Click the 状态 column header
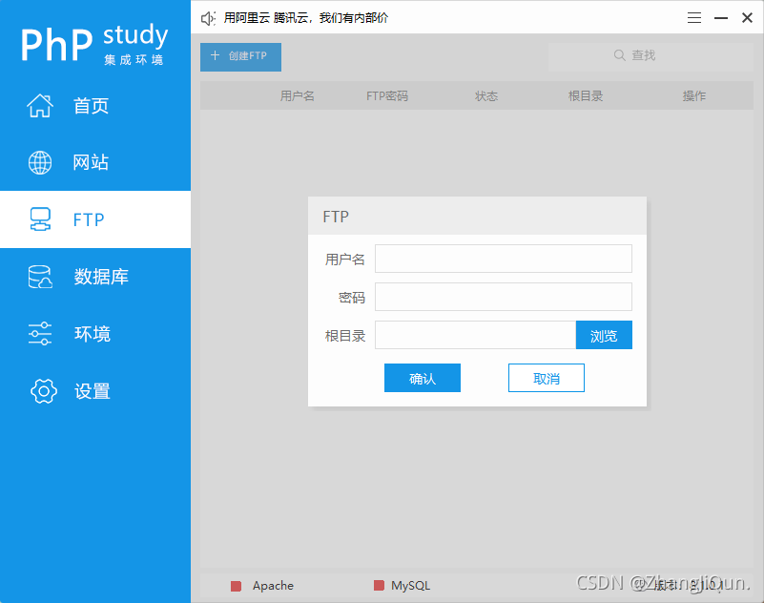Screen dimensions: 764x603 486,95
